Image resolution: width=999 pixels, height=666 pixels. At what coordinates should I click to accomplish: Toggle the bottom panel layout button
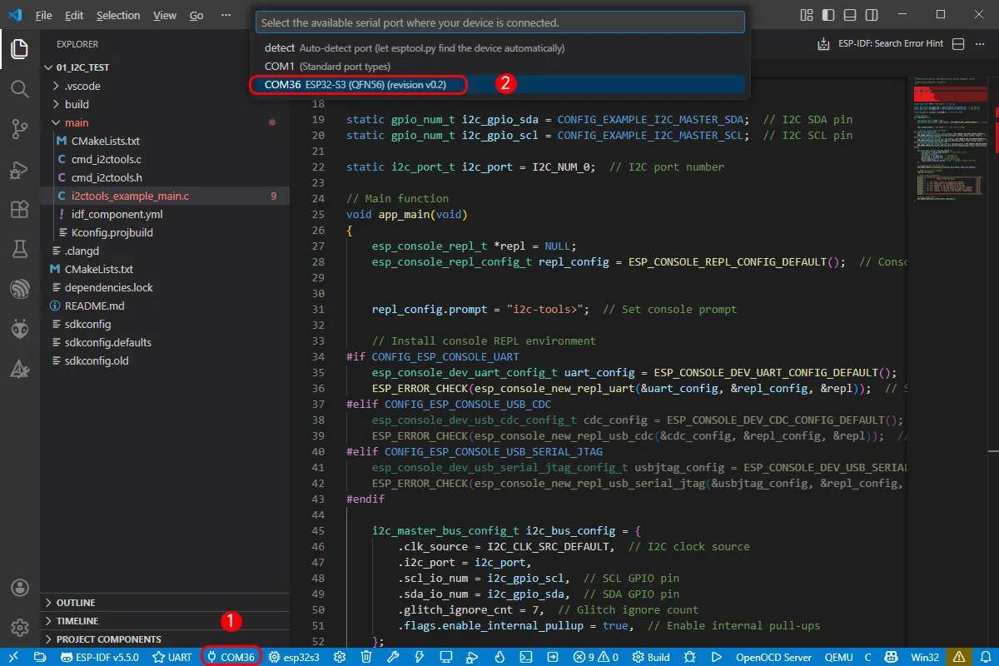848,15
